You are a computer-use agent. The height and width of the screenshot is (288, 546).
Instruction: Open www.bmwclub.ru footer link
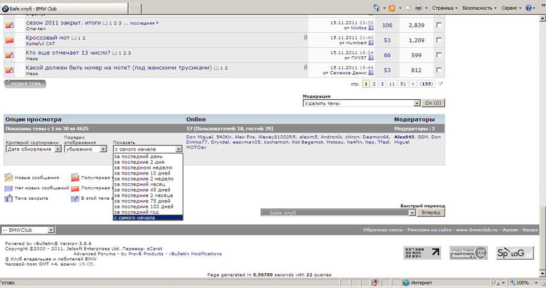coord(477,230)
